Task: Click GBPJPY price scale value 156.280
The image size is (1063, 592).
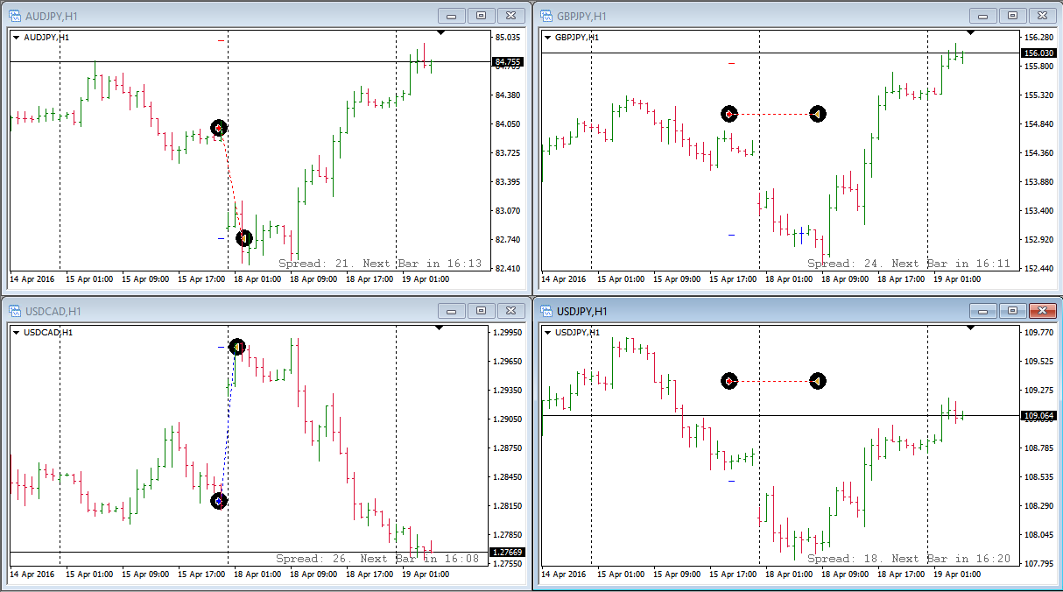Action: coord(1038,38)
